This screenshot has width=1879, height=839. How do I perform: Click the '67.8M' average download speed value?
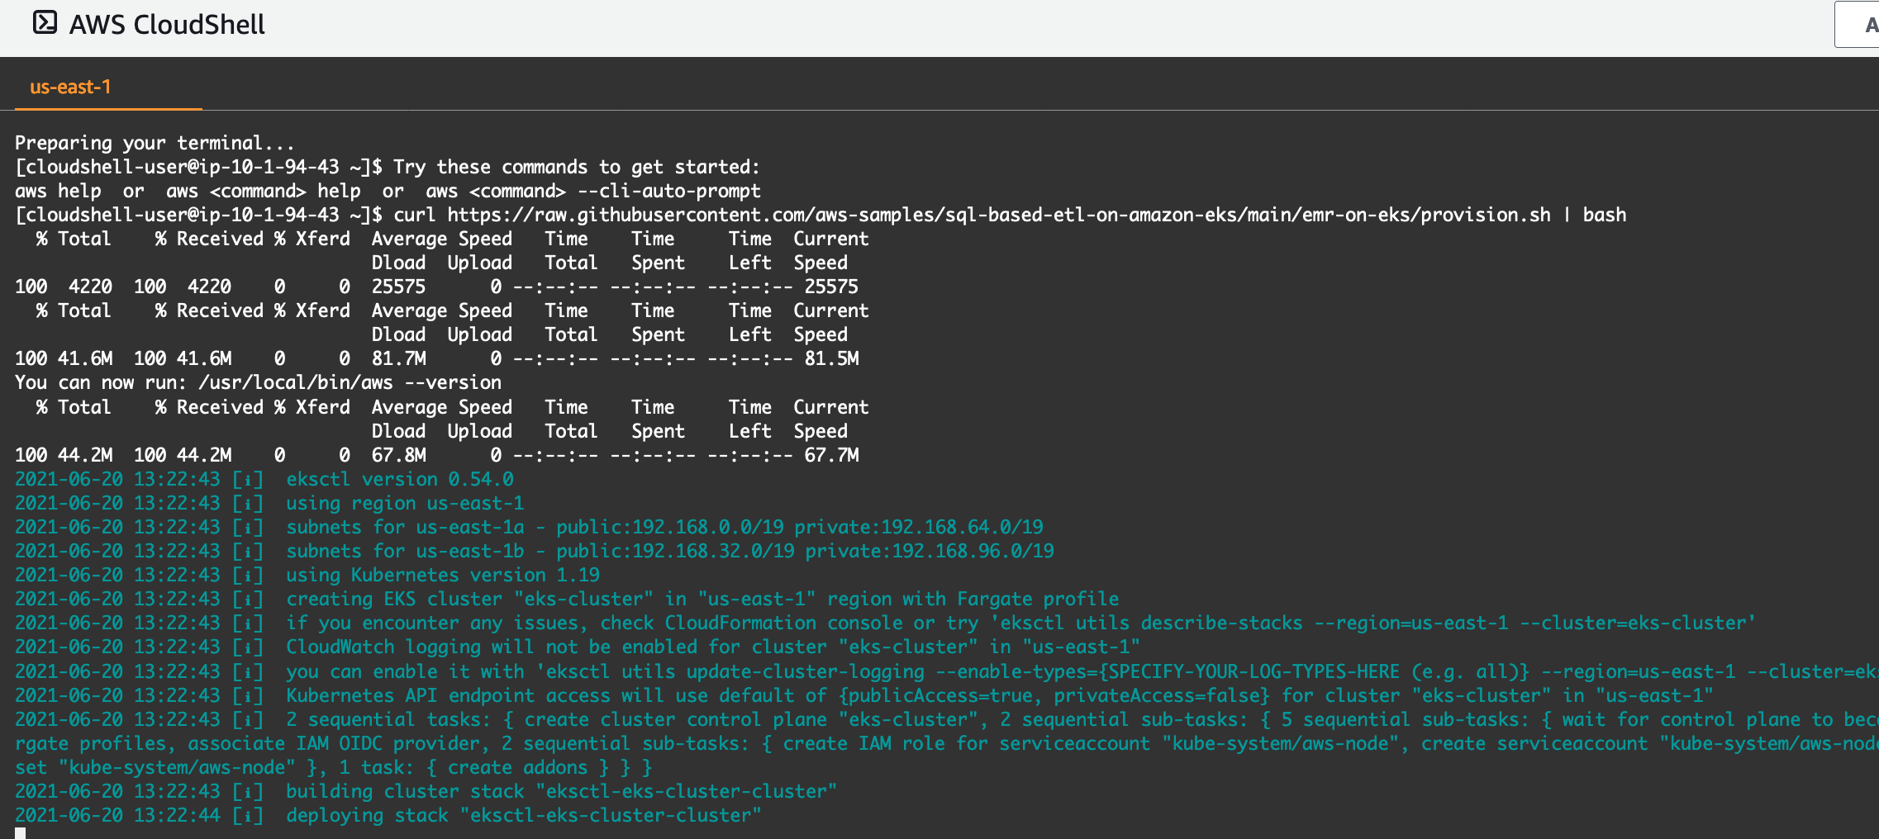399,455
